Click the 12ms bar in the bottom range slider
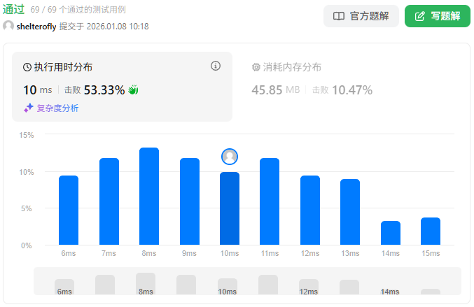The height and width of the screenshot is (307, 474). pyautogui.click(x=309, y=287)
